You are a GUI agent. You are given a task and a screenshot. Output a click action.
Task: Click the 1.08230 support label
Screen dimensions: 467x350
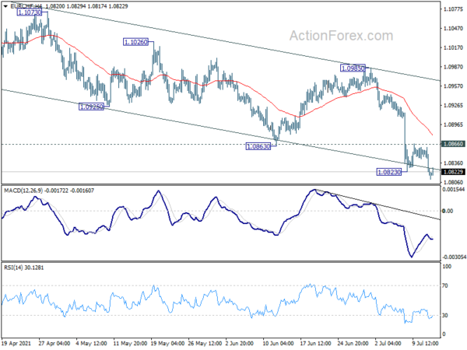[389, 172]
